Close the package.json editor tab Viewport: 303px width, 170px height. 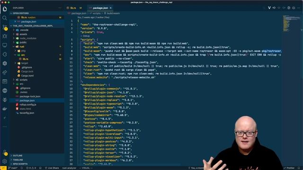110,8
